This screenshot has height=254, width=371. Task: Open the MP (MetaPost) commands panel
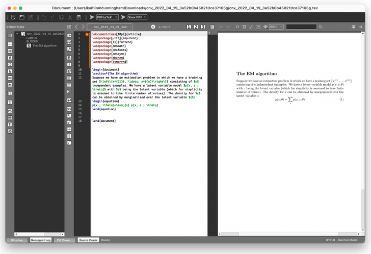point(10,117)
